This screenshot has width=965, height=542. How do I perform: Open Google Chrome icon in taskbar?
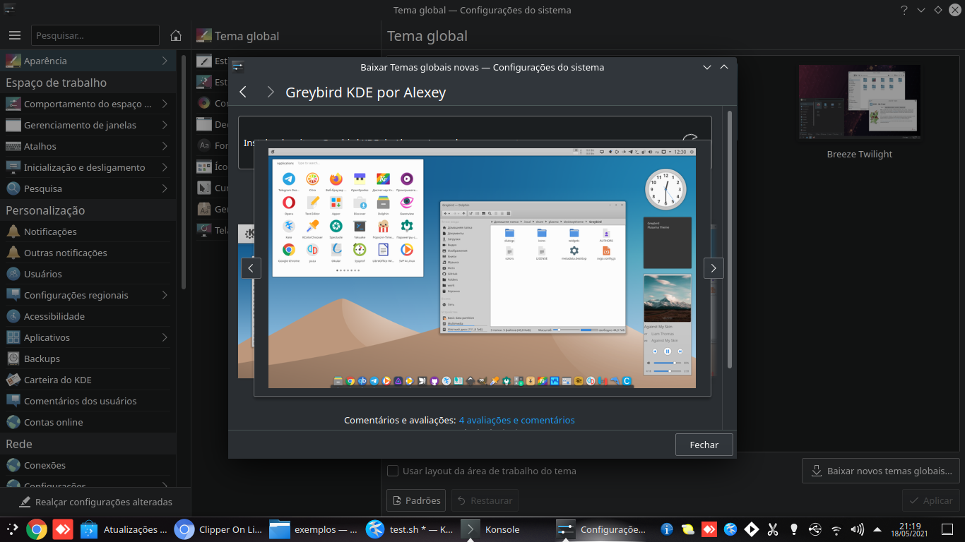click(37, 529)
